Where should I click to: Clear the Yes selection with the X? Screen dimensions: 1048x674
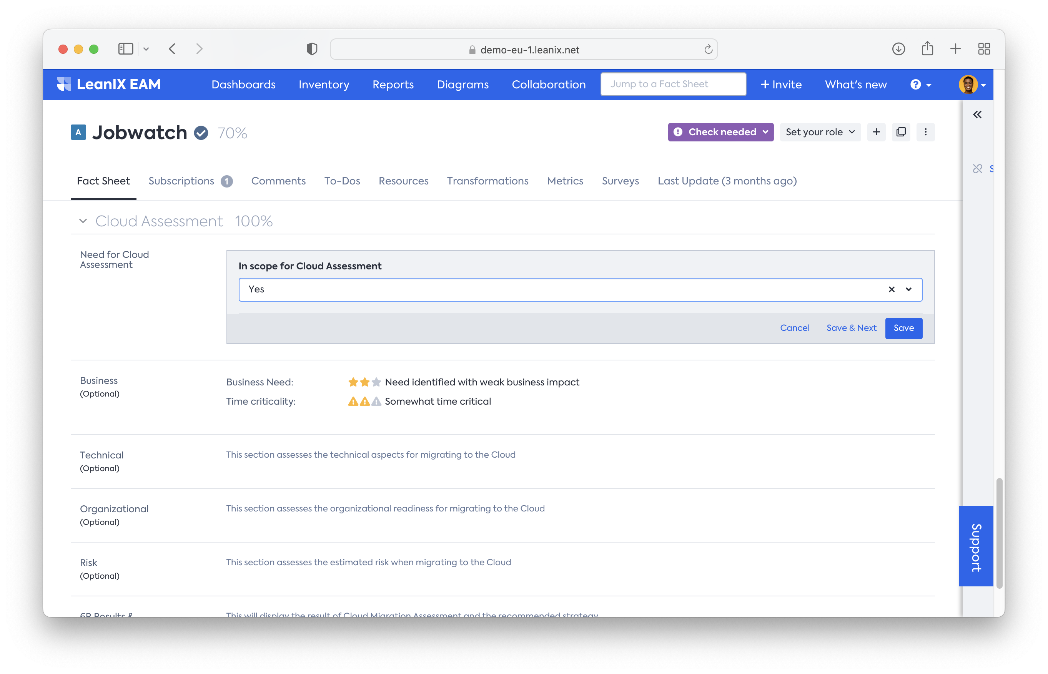click(891, 289)
